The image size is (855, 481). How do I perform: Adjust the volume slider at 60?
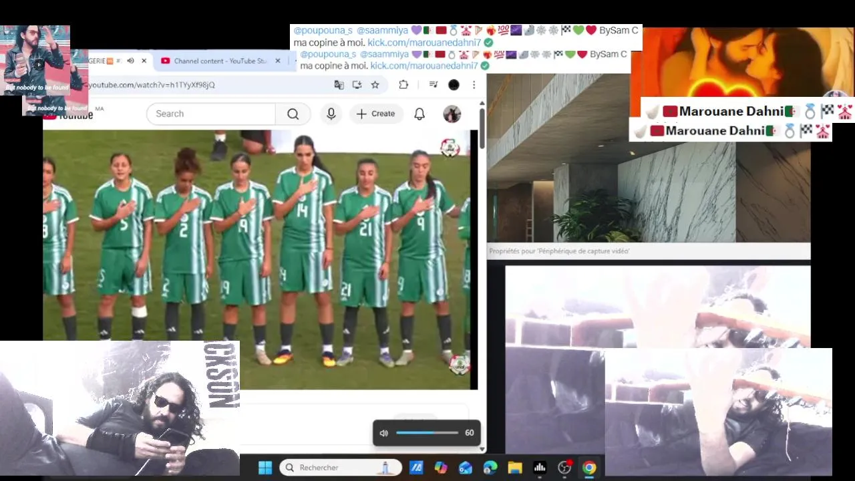click(427, 433)
